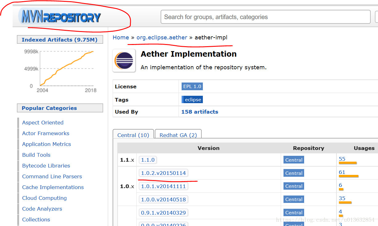Focus the search field for groups, artifacts, categories
This screenshot has height=226, width=378.
click(x=266, y=17)
